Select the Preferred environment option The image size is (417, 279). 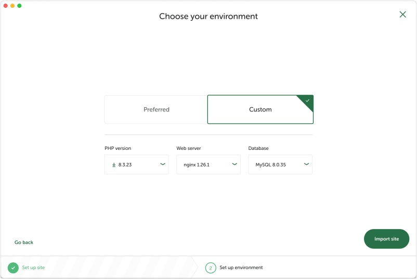click(x=156, y=109)
